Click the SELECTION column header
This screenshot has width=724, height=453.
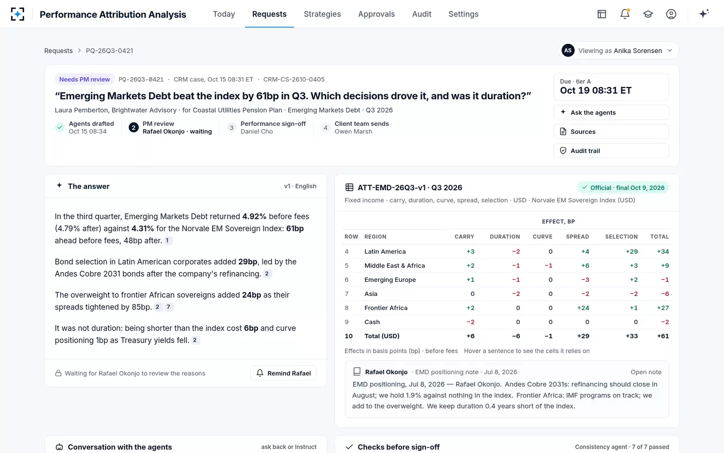click(621, 237)
